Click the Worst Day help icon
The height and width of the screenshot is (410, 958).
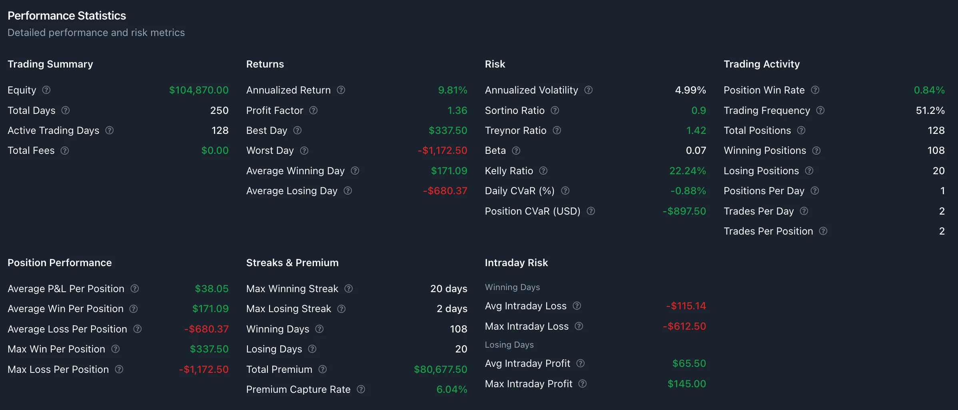point(304,151)
